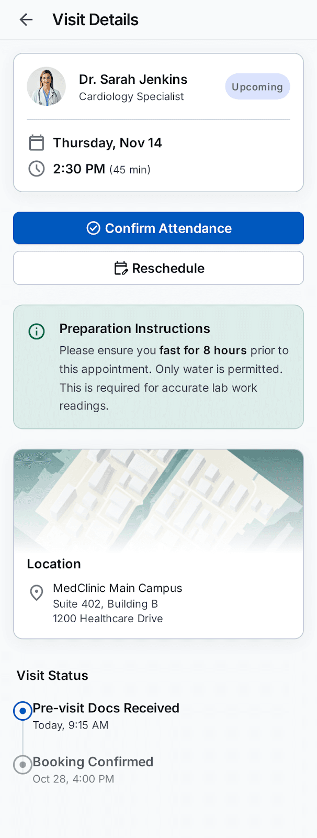Click the Dr. Sarah Jenkins name
The height and width of the screenshot is (838, 317).
tap(133, 79)
